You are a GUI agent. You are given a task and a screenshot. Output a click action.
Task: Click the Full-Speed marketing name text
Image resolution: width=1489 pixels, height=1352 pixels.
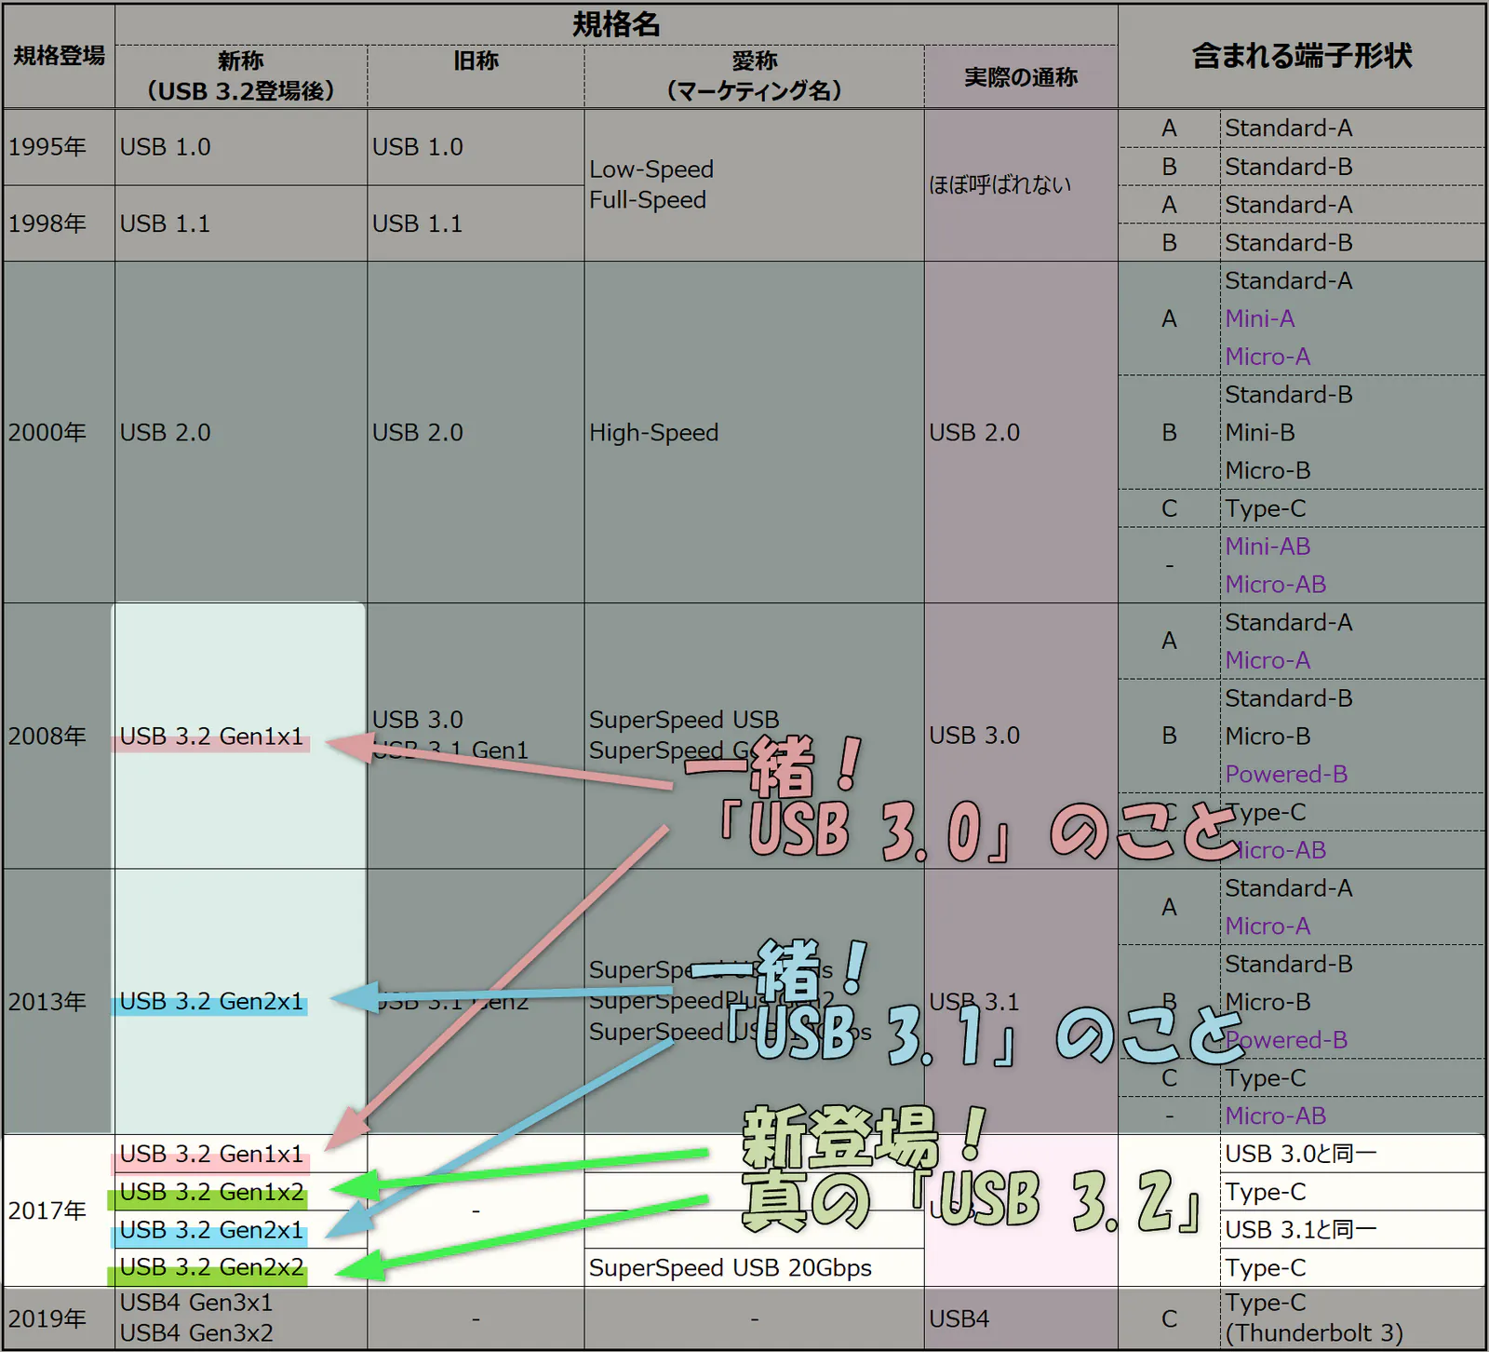(648, 200)
